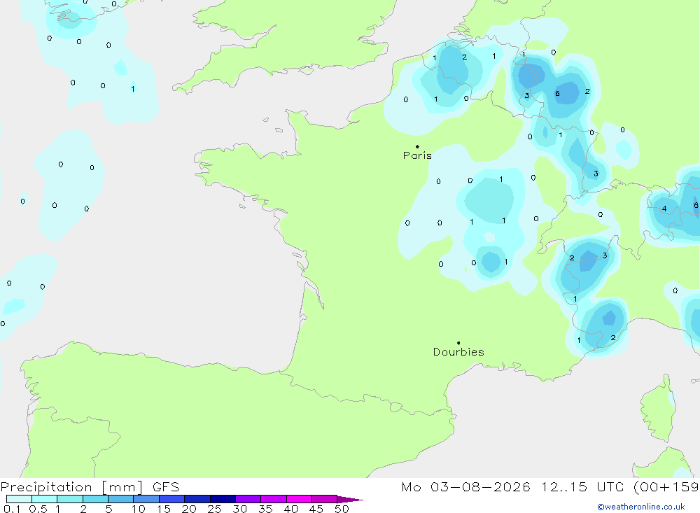Click the time range 12..15 UTC text
The height and width of the screenshot is (513, 700).
point(582,486)
